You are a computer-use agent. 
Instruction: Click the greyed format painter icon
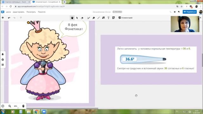pyautogui.click(x=21, y=18)
